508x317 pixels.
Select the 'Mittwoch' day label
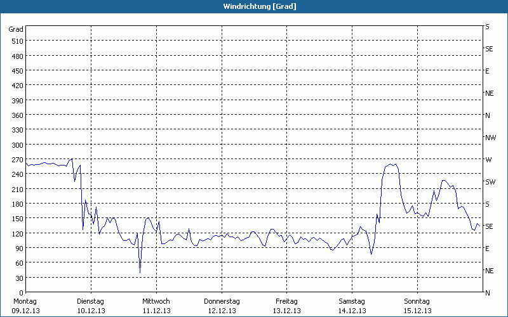[x=156, y=302]
